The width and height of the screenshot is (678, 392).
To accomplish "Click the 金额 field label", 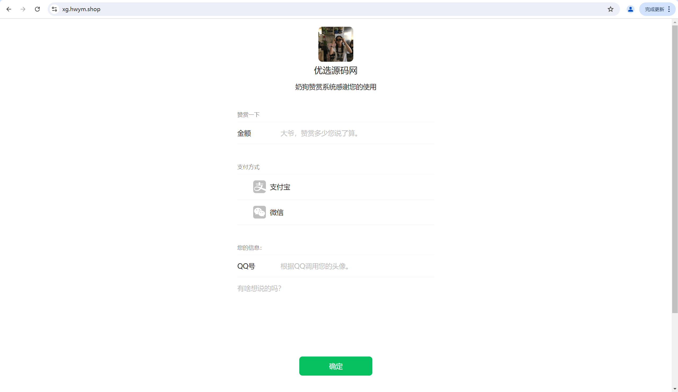I will [244, 133].
